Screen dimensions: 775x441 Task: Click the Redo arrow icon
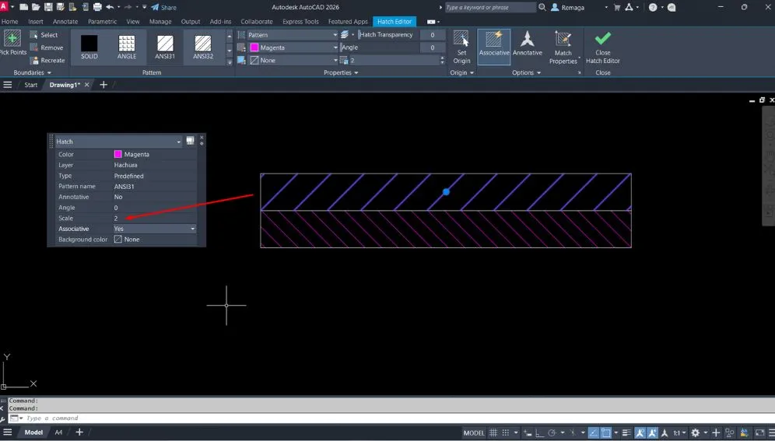pyautogui.click(x=128, y=8)
